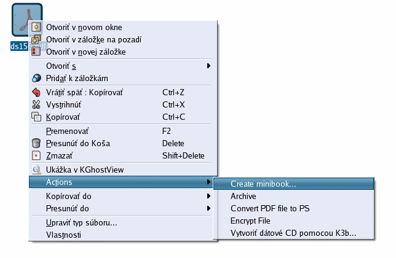This screenshot has height=258, width=396.
Task: Click the red undo arrow icon
Action: coord(36,92)
